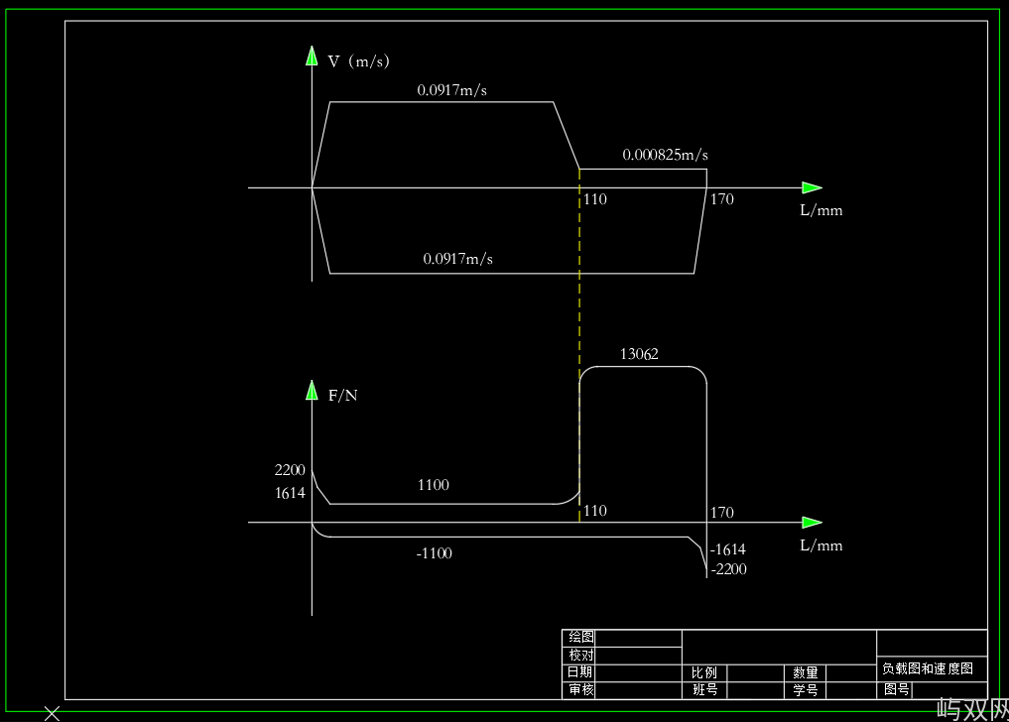Click the '0.000825m/s' velocity label

pyautogui.click(x=665, y=155)
